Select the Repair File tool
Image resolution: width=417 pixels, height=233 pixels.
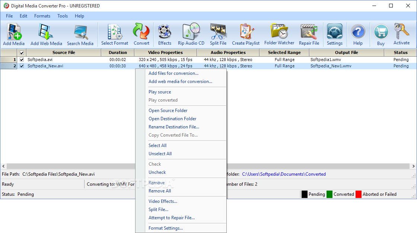pos(309,35)
